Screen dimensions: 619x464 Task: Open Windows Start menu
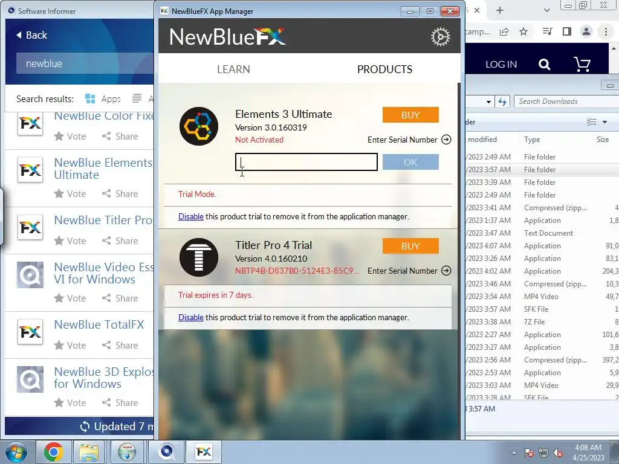pyautogui.click(x=16, y=452)
